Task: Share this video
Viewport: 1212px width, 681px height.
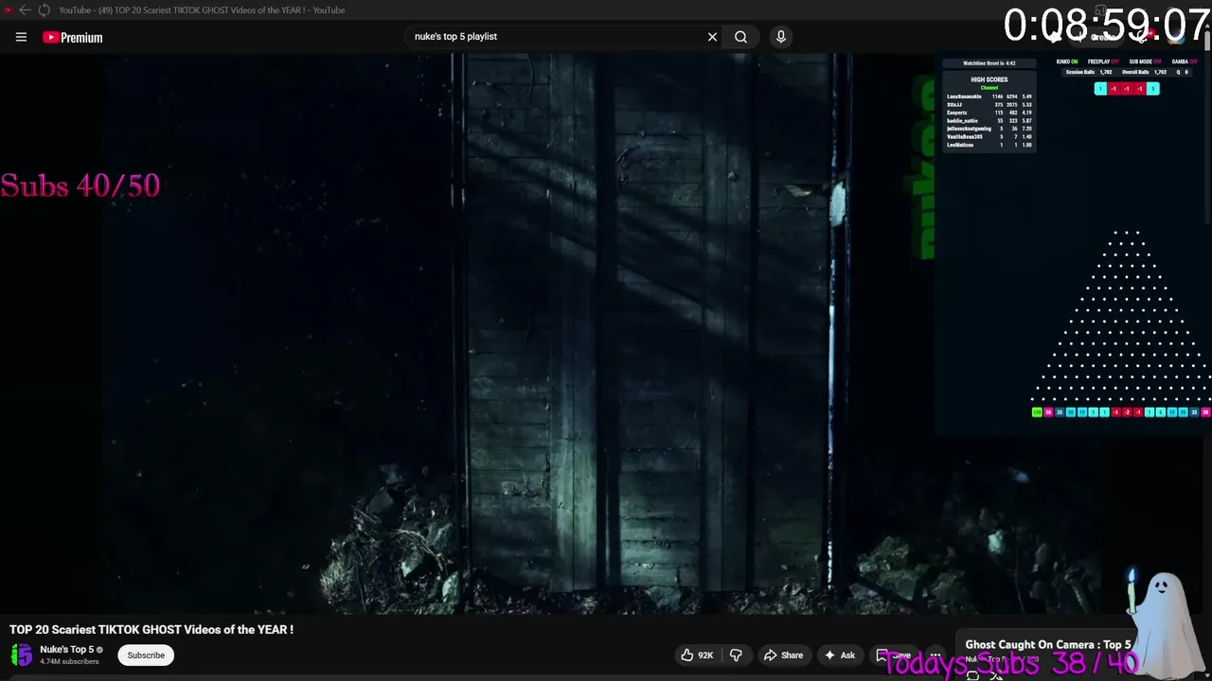Action: point(783,655)
